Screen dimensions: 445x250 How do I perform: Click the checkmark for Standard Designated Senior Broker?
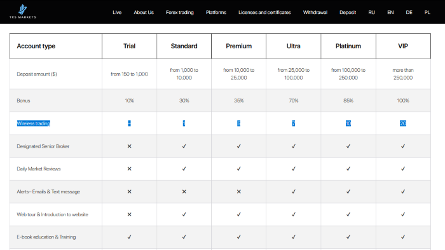click(x=184, y=146)
